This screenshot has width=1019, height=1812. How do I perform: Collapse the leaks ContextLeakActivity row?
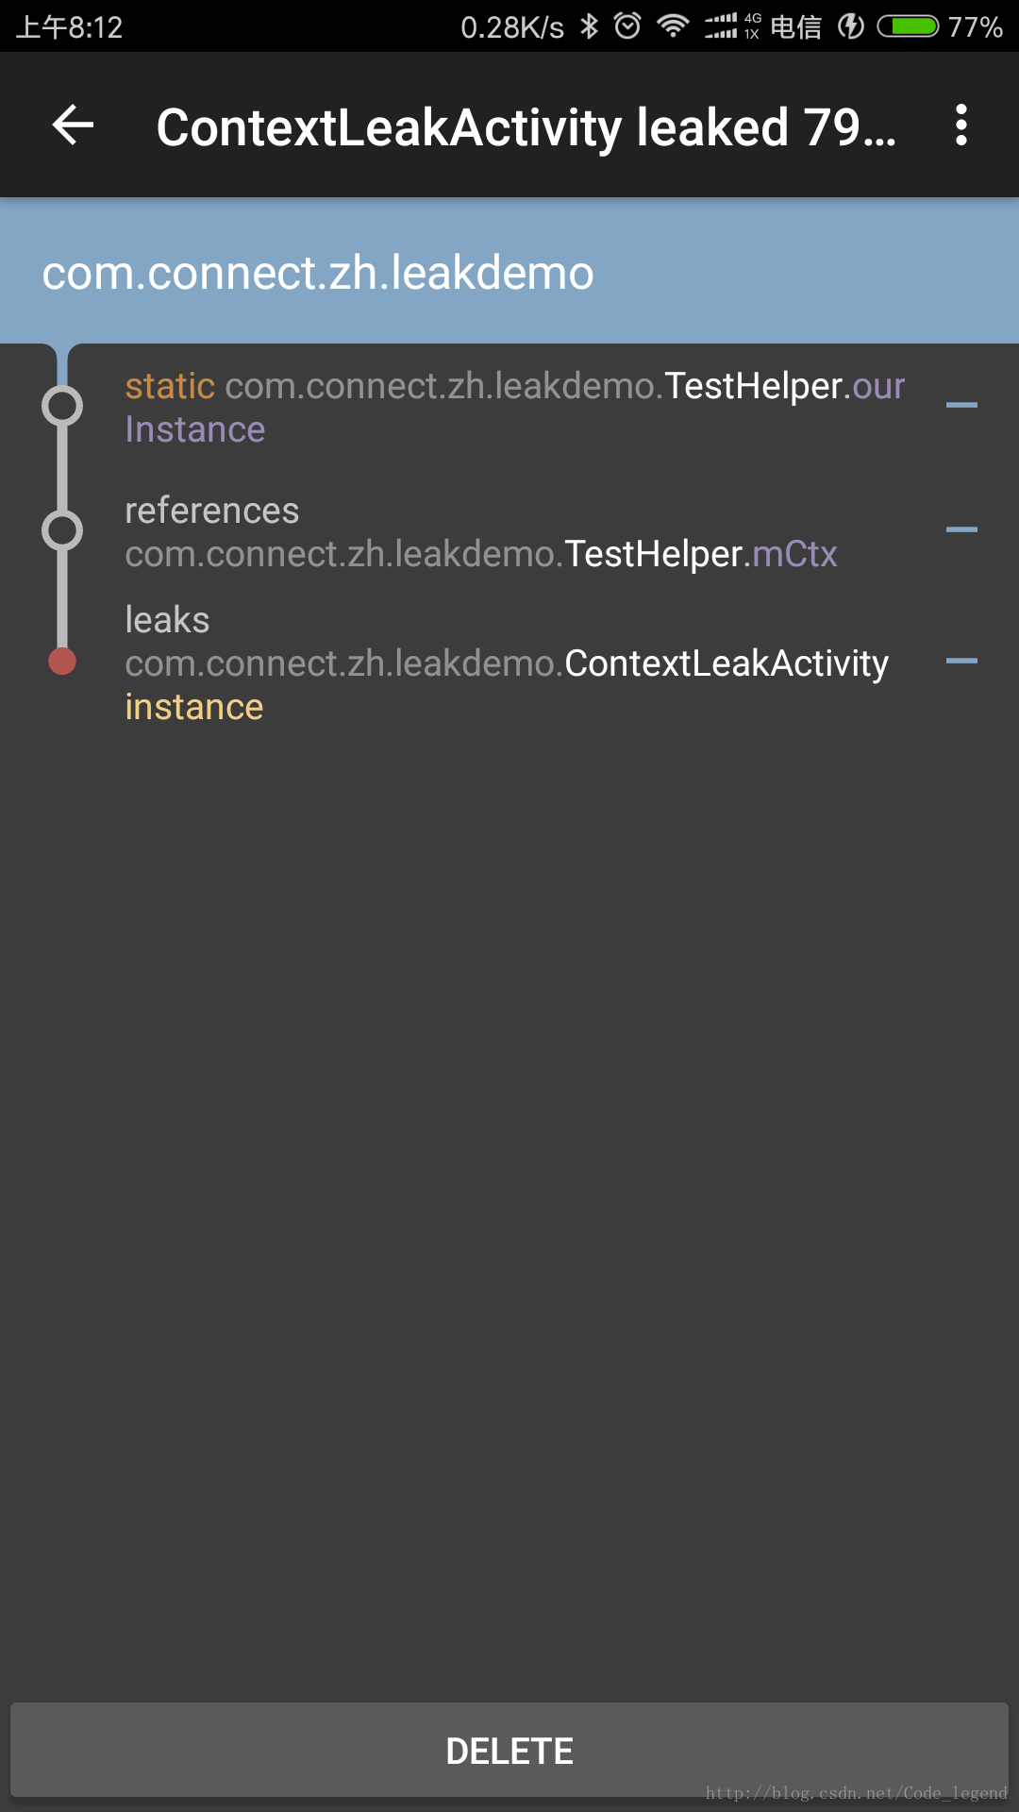tap(961, 662)
